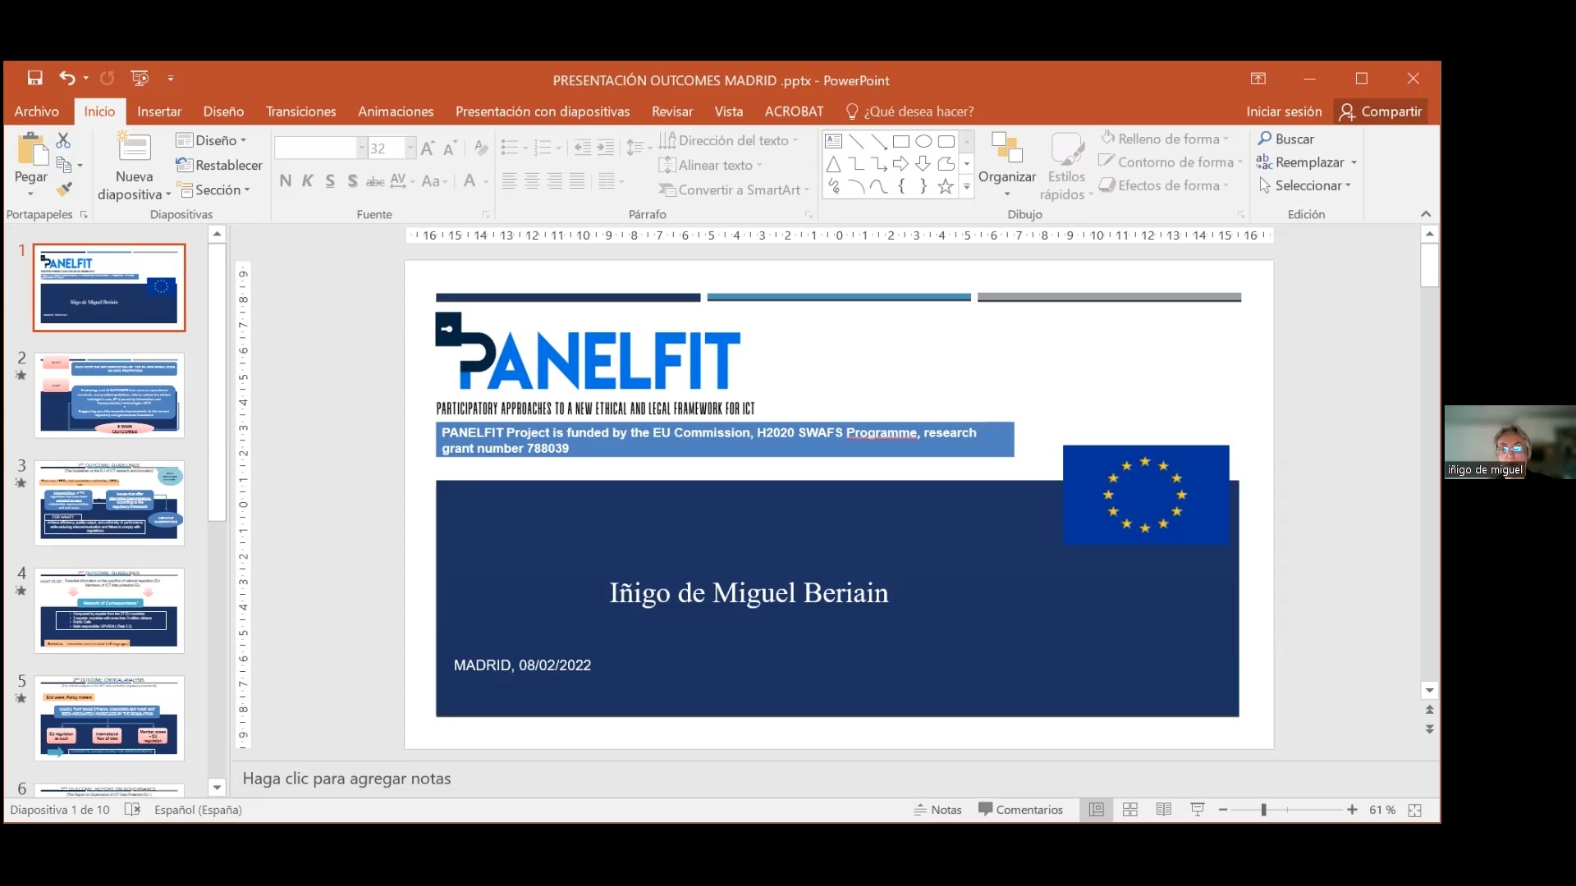Screen dimensions: 1576x886
Task: Open Organizar arrange menu
Action: tap(1007, 166)
